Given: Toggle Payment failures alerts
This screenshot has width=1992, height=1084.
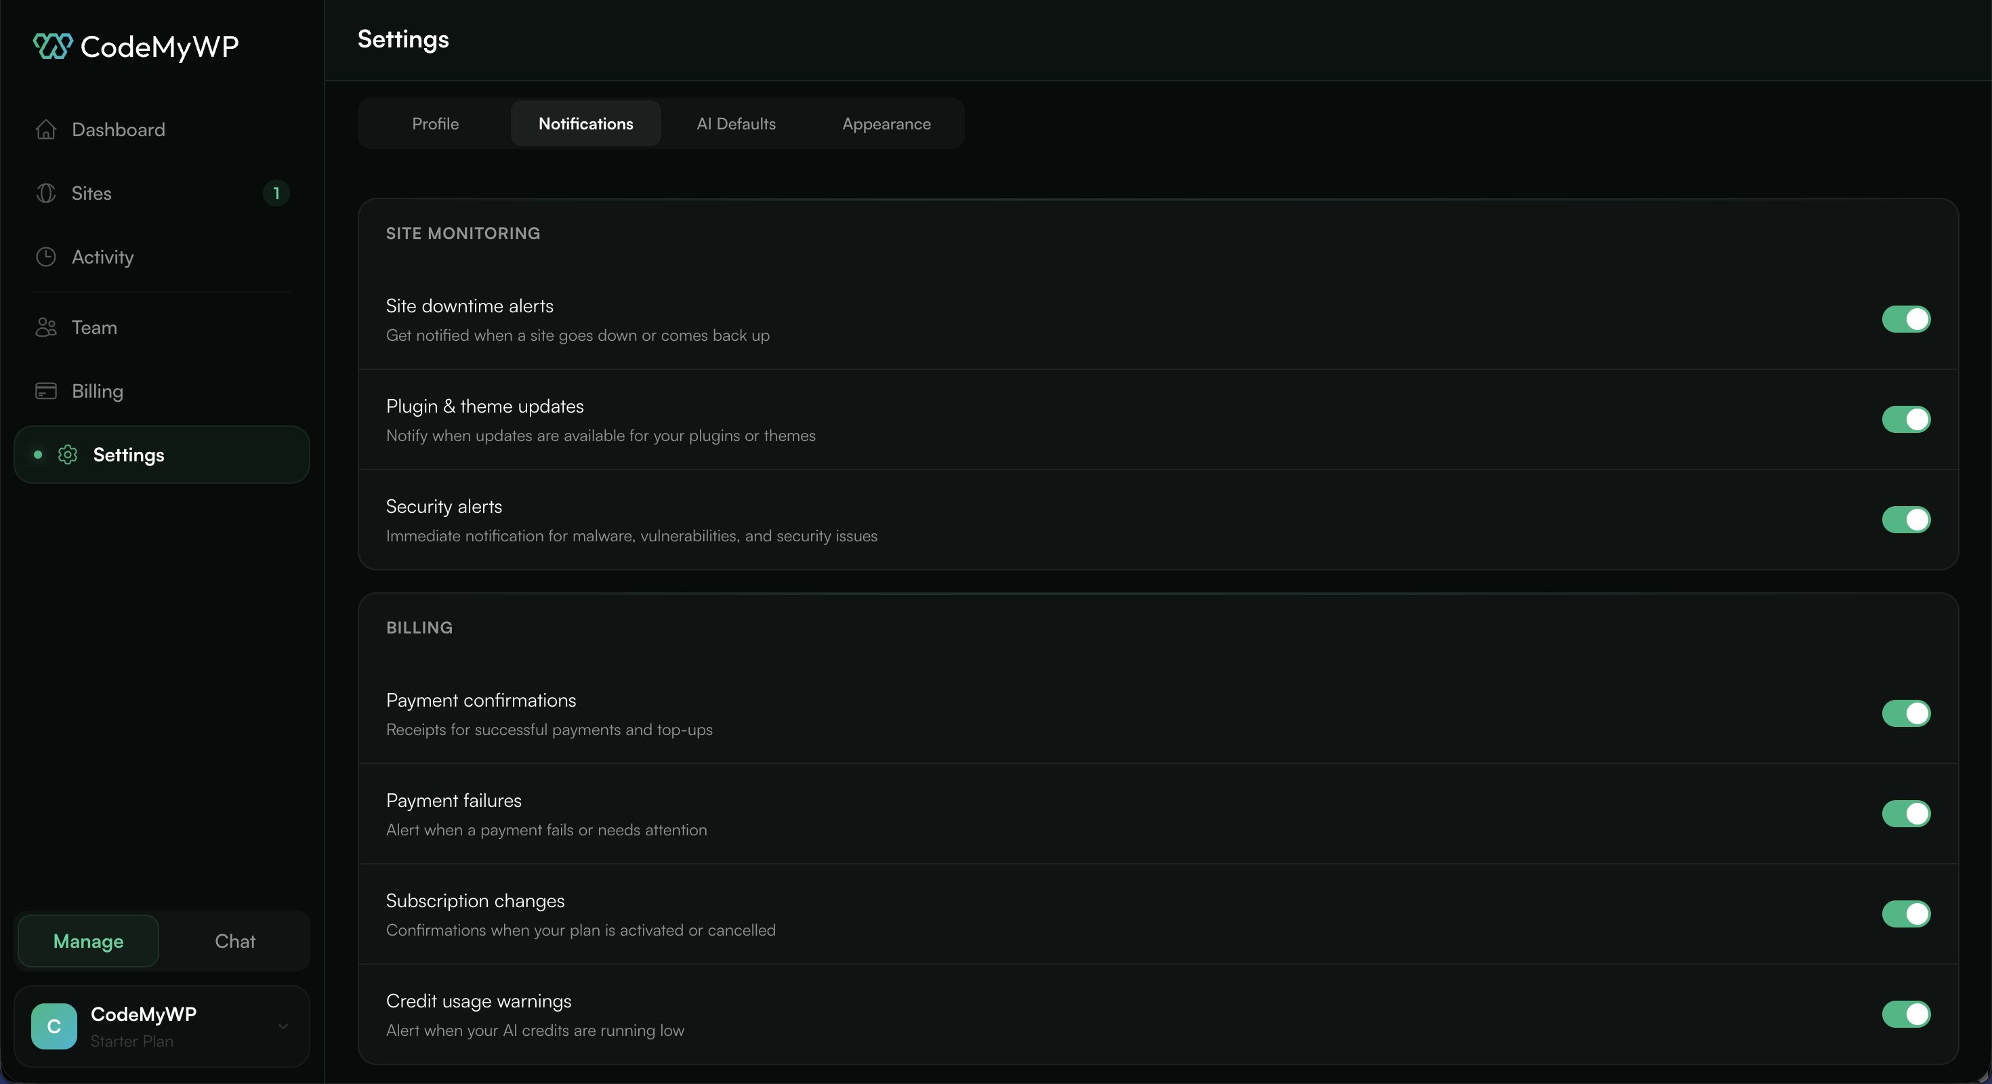Looking at the screenshot, I should (1905, 814).
